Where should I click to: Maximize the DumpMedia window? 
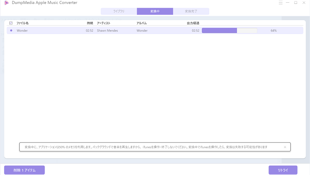296,3
